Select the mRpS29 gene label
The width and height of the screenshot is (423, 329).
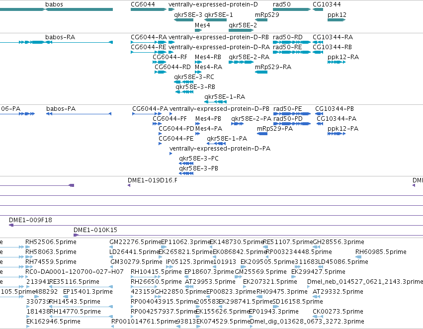[267, 15]
